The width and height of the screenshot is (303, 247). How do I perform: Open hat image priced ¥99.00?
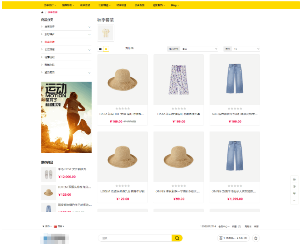point(179,157)
